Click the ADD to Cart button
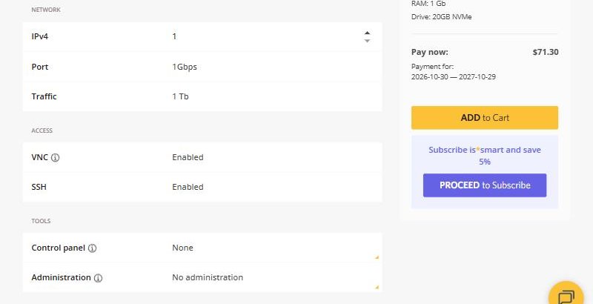Image resolution: width=593 pixels, height=304 pixels. pyautogui.click(x=485, y=118)
